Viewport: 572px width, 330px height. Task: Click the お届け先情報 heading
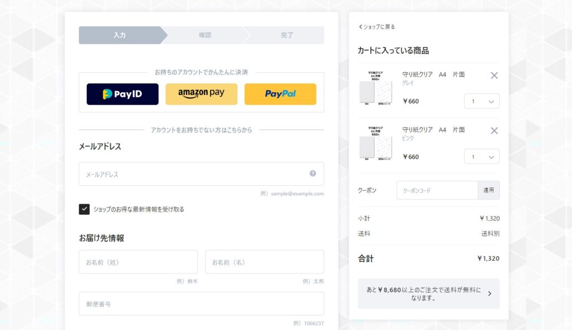(102, 238)
